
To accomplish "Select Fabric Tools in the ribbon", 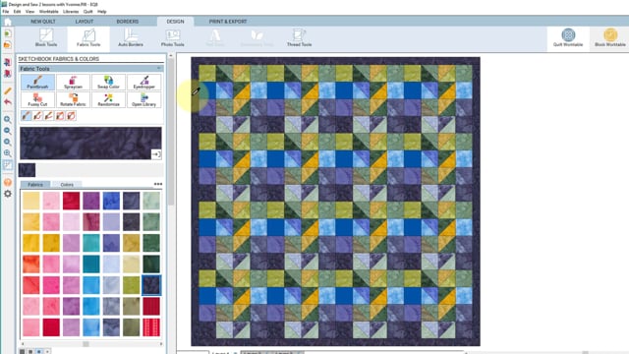I will coord(88,38).
